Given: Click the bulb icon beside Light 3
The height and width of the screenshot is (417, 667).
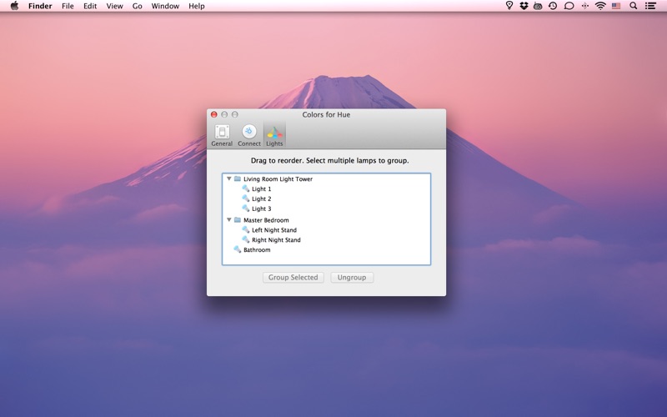Looking at the screenshot, I should click(245, 208).
